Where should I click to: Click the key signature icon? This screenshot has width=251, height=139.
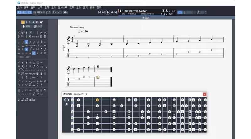tap(23, 33)
